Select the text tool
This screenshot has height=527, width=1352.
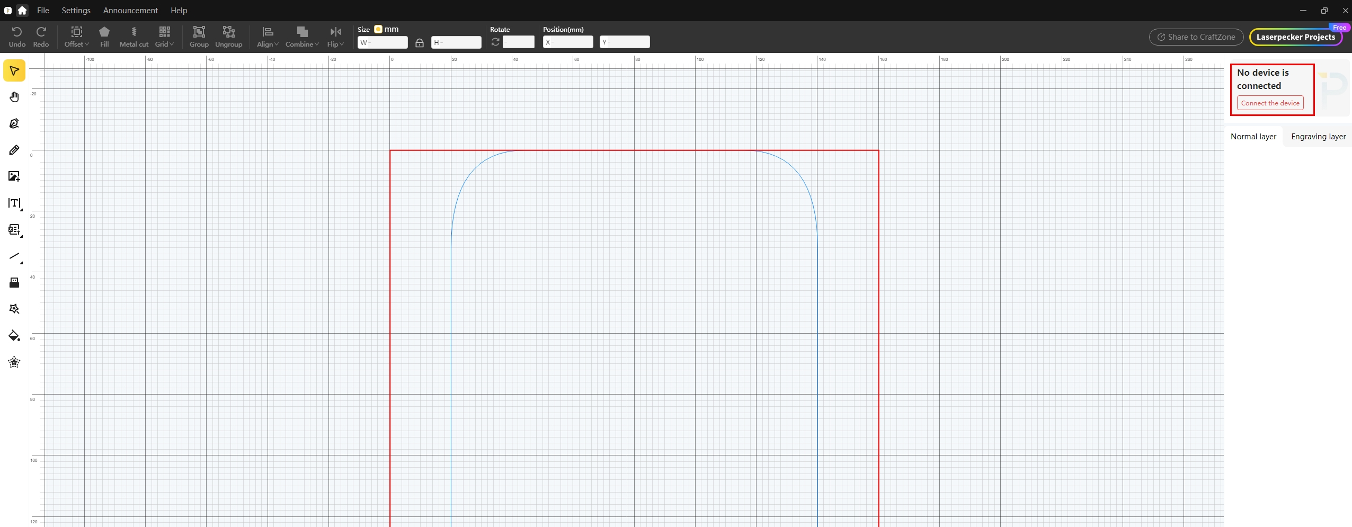coord(14,203)
